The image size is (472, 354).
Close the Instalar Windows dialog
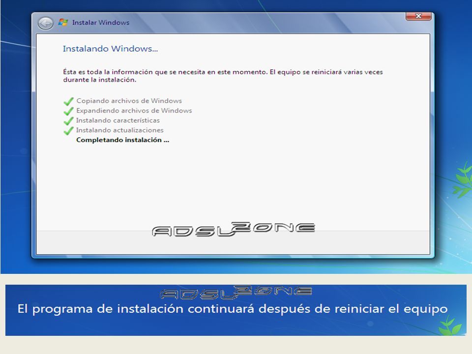418,16
